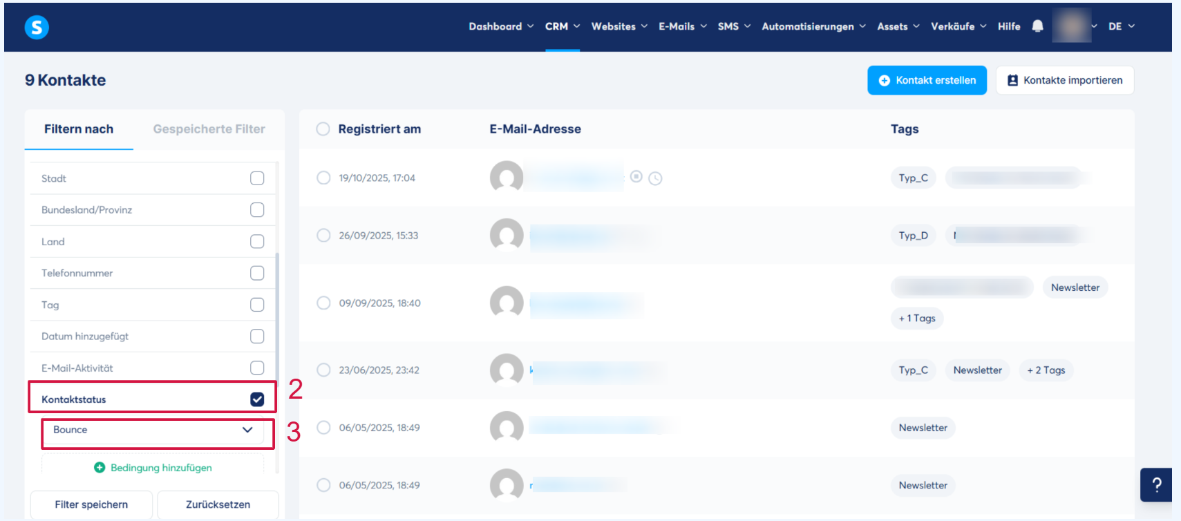Screen dimensions: 1181x521
Task: Switch to the Gespeicherte Filter tab
Action: [x=209, y=129]
